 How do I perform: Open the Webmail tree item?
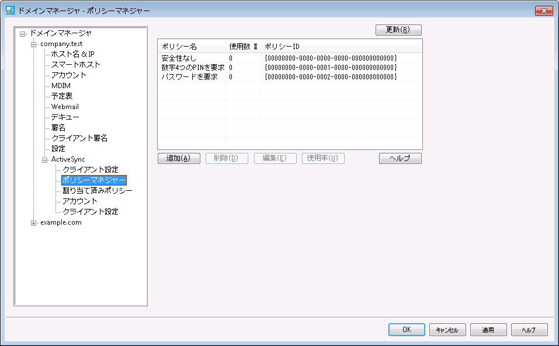click(65, 107)
